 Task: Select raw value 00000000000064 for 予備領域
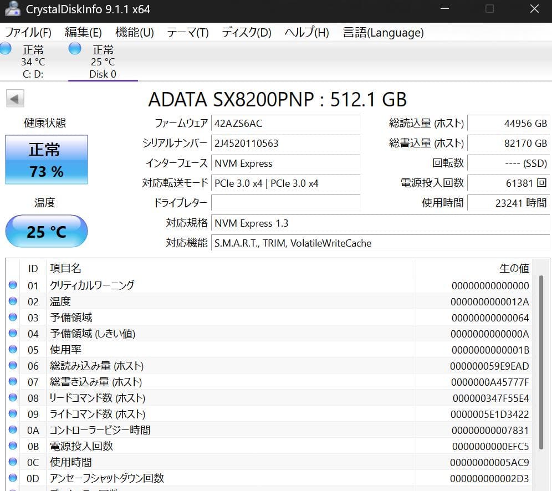pyautogui.click(x=490, y=318)
